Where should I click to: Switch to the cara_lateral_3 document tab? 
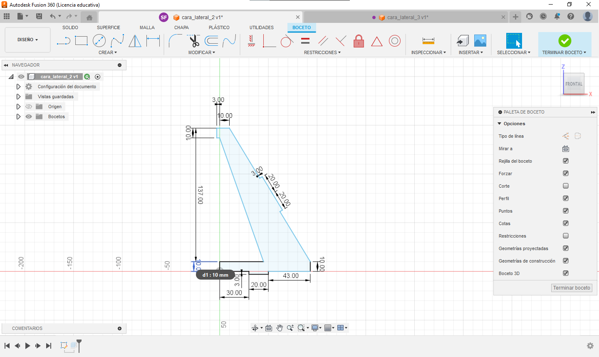tap(407, 17)
